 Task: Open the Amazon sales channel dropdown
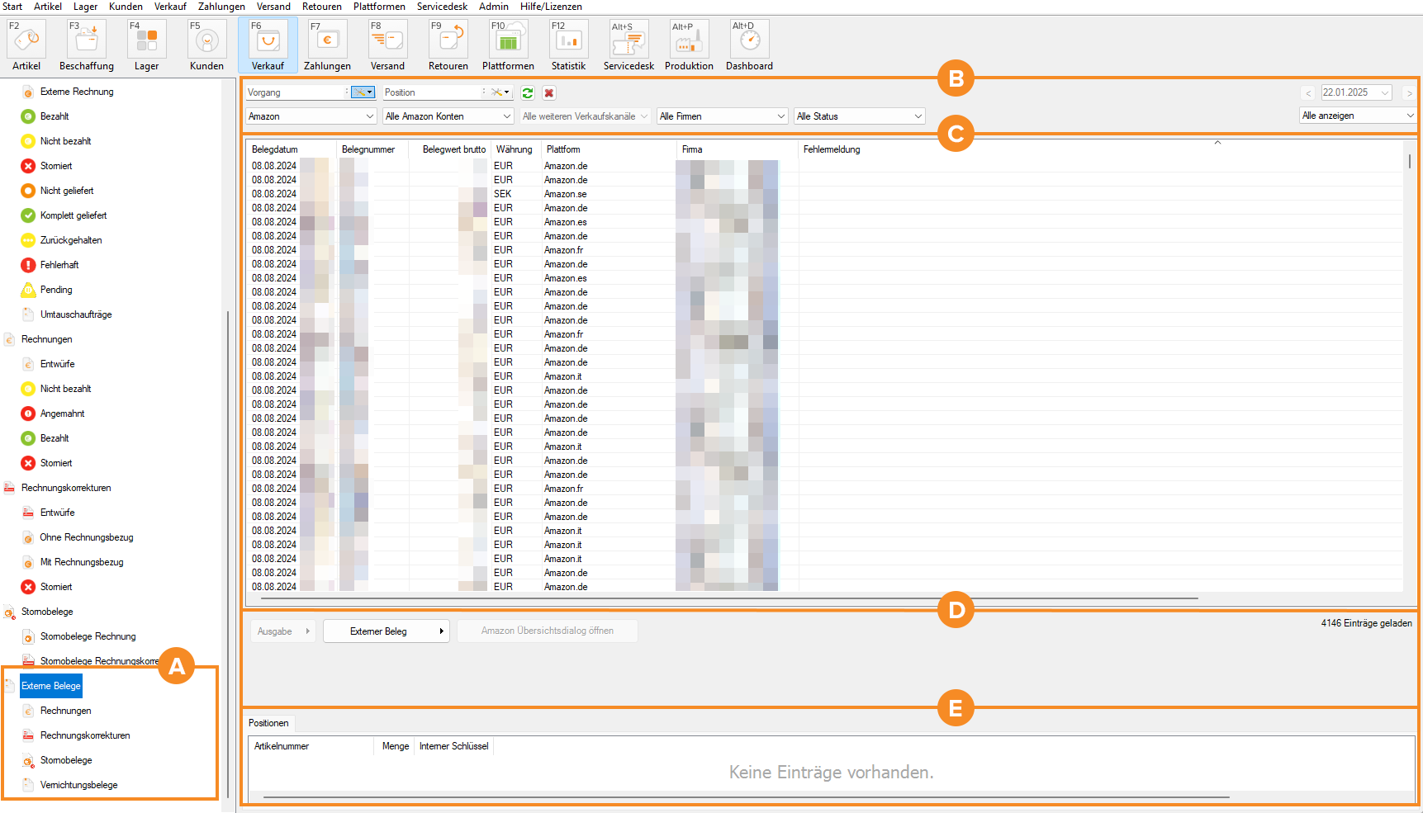(311, 116)
